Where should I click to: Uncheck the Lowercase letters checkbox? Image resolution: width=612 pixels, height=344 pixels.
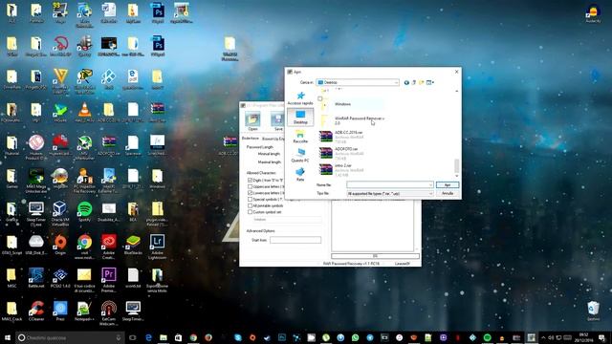click(250, 193)
